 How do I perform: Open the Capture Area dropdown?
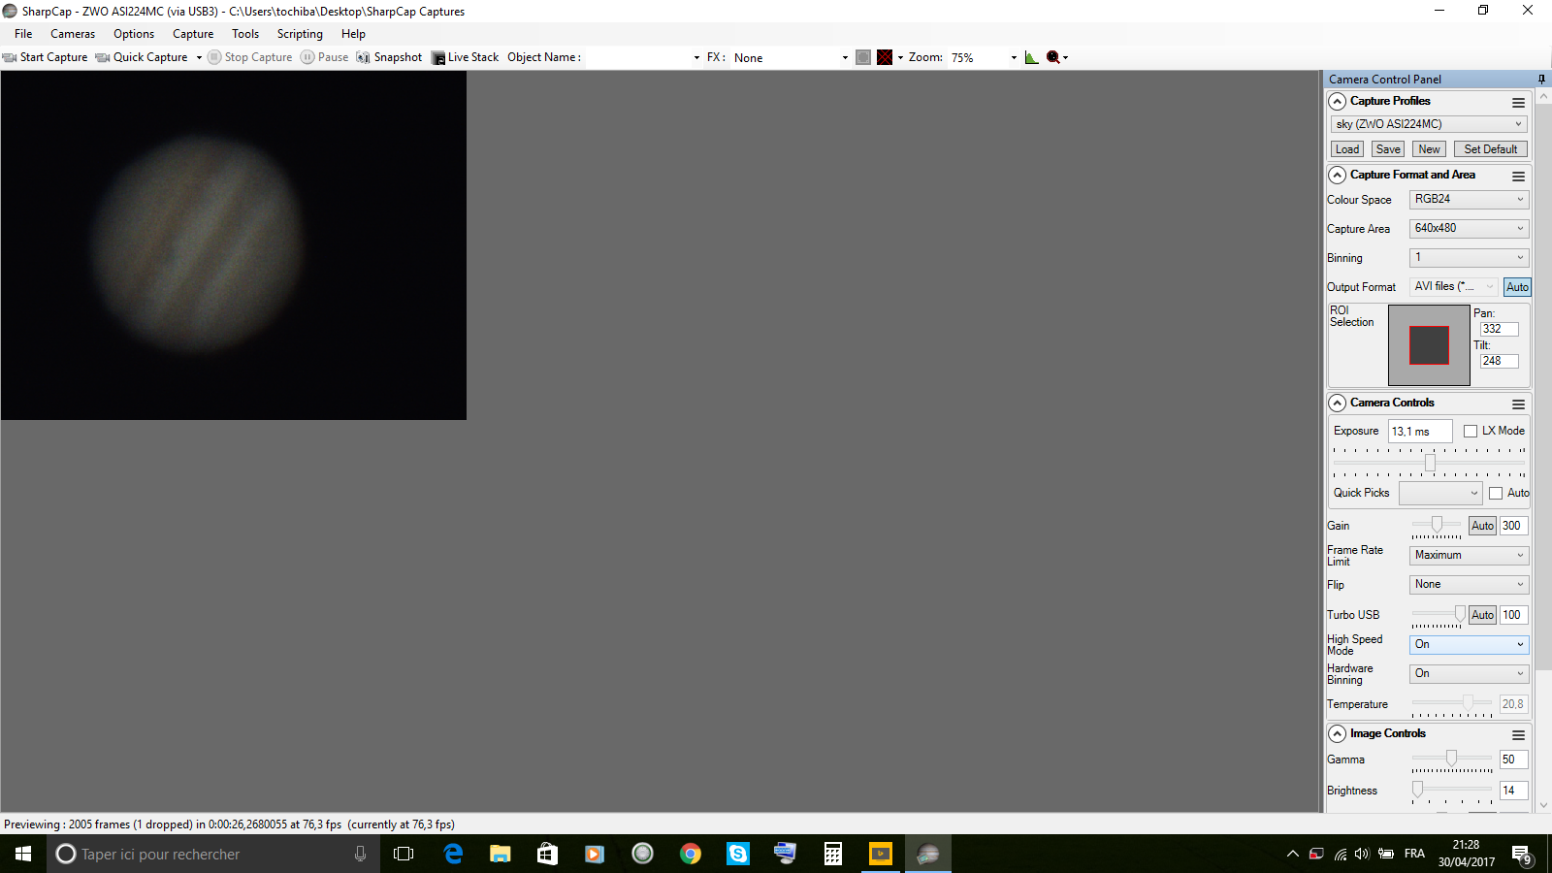pyautogui.click(x=1469, y=229)
